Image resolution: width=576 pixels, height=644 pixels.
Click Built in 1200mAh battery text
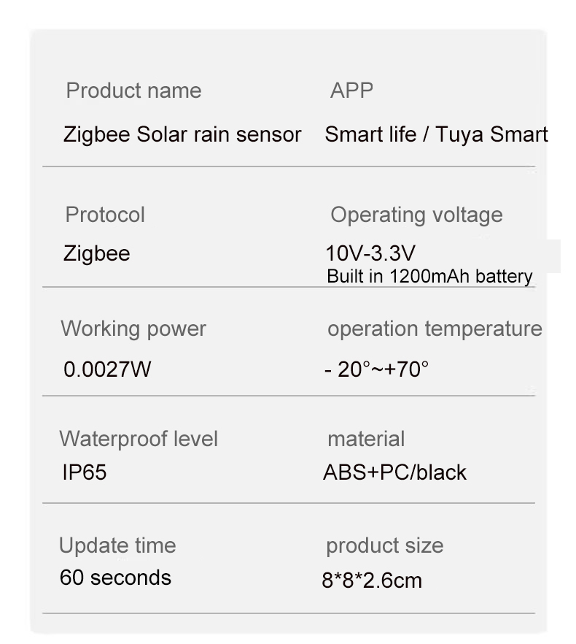pos(429,277)
